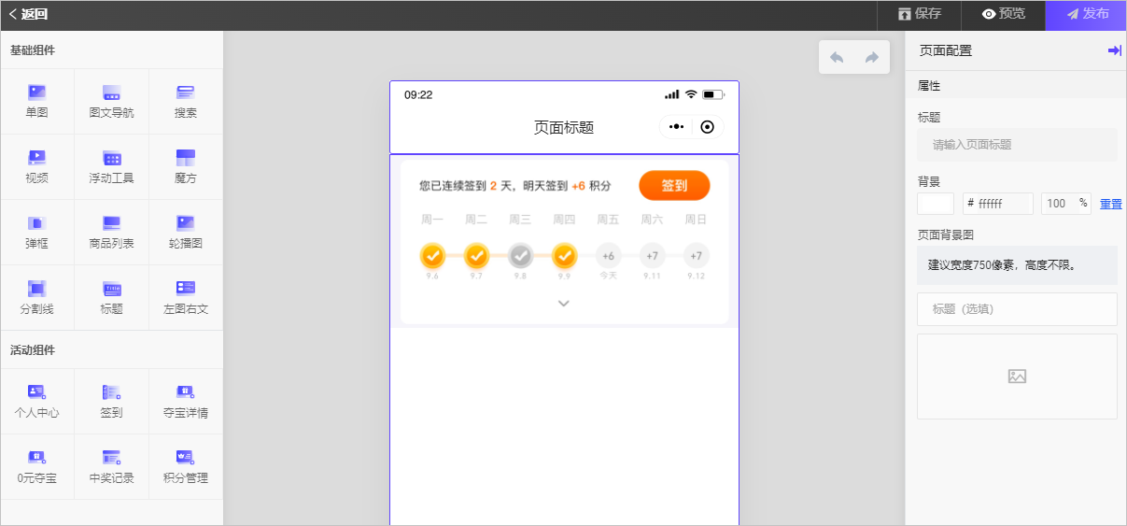This screenshot has height=526, width=1127.
Task: Undo the last canvas action
Action: (x=837, y=58)
